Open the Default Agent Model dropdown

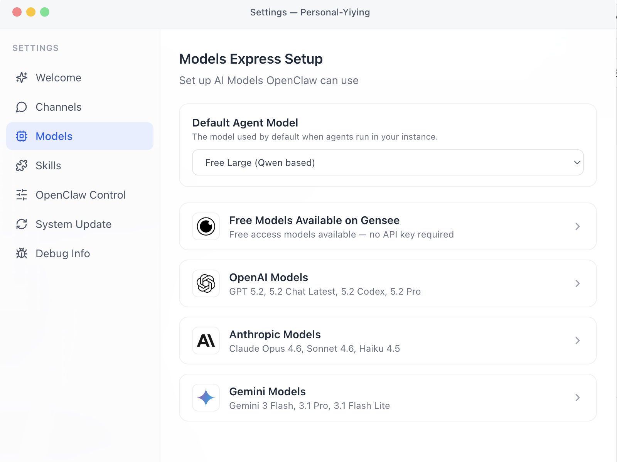[x=388, y=162]
